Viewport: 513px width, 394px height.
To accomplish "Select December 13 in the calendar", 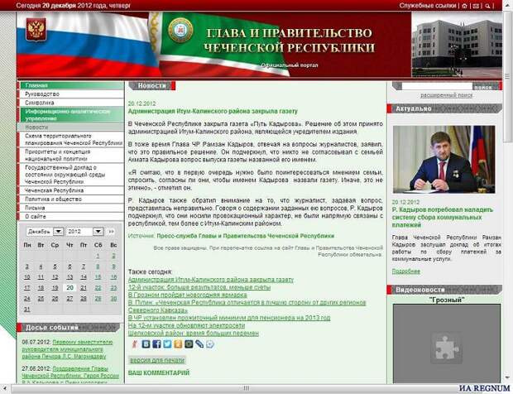I will pyautogui.click(x=70, y=277).
